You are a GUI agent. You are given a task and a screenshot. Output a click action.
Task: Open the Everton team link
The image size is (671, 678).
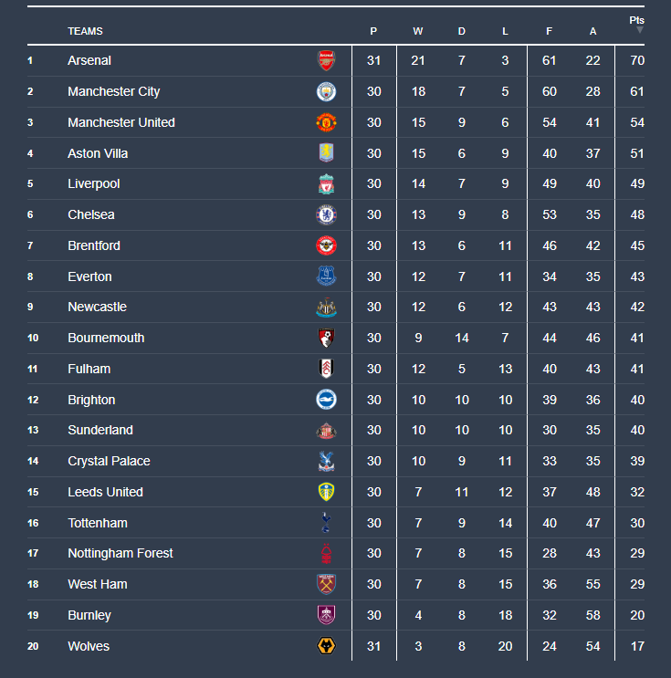point(89,276)
